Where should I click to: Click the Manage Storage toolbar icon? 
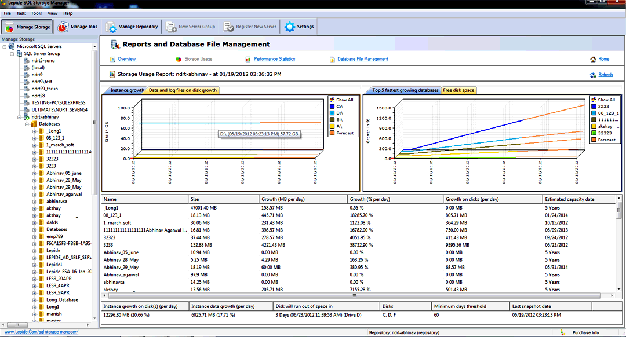point(9,27)
